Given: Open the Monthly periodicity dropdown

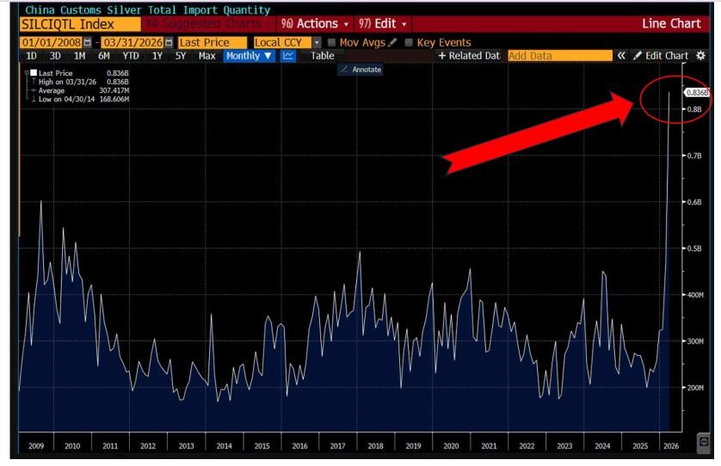Looking at the screenshot, I should (x=249, y=56).
